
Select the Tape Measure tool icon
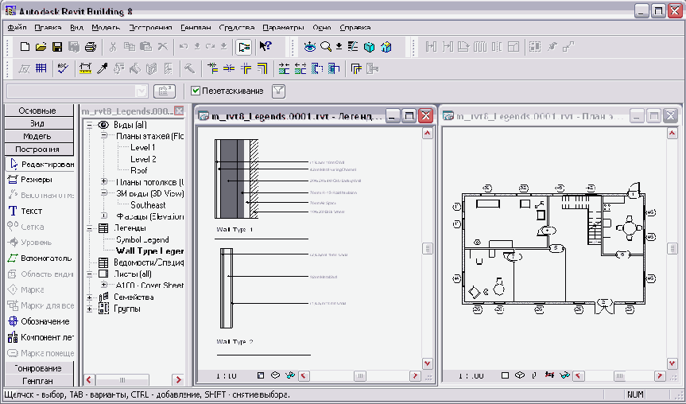(x=85, y=68)
